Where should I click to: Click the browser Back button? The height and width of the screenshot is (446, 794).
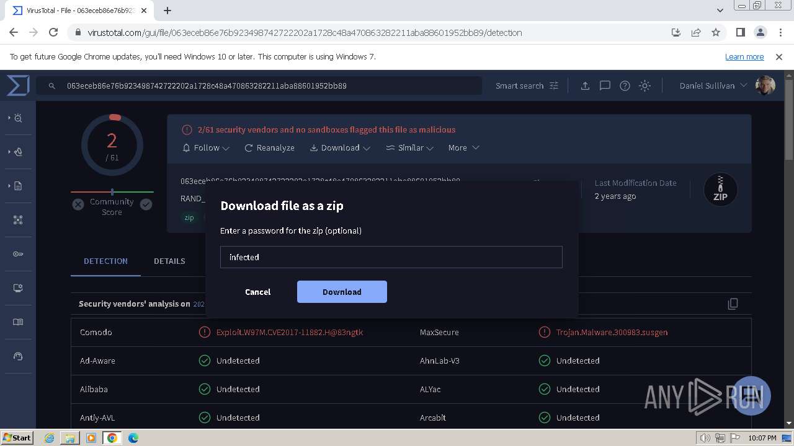pos(14,32)
